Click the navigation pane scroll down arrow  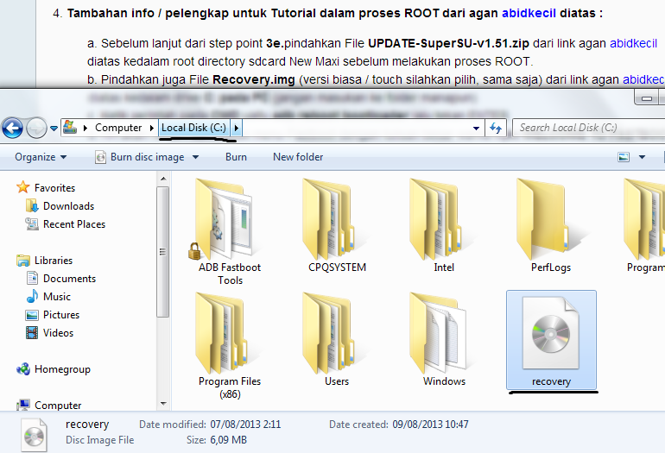(x=163, y=404)
